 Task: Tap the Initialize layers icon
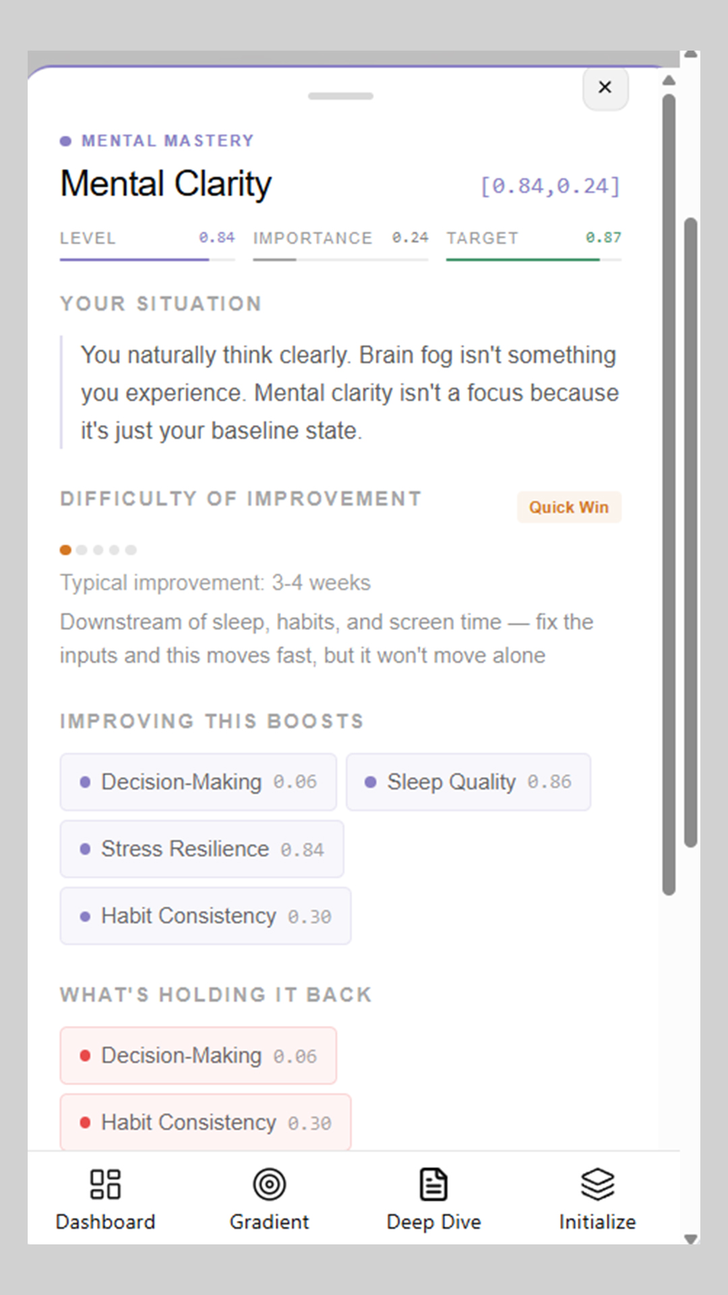[x=597, y=1184]
